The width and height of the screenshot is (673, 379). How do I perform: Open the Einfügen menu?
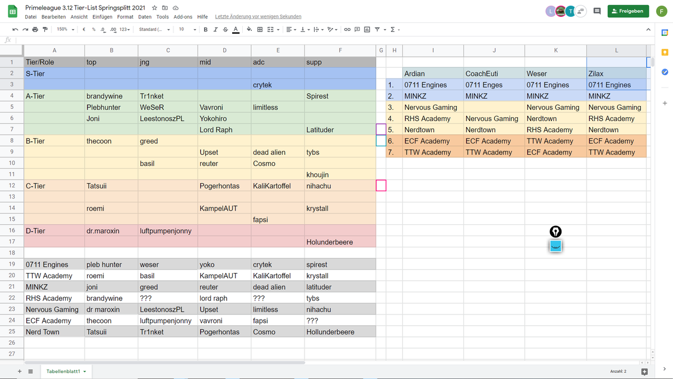coord(103,17)
